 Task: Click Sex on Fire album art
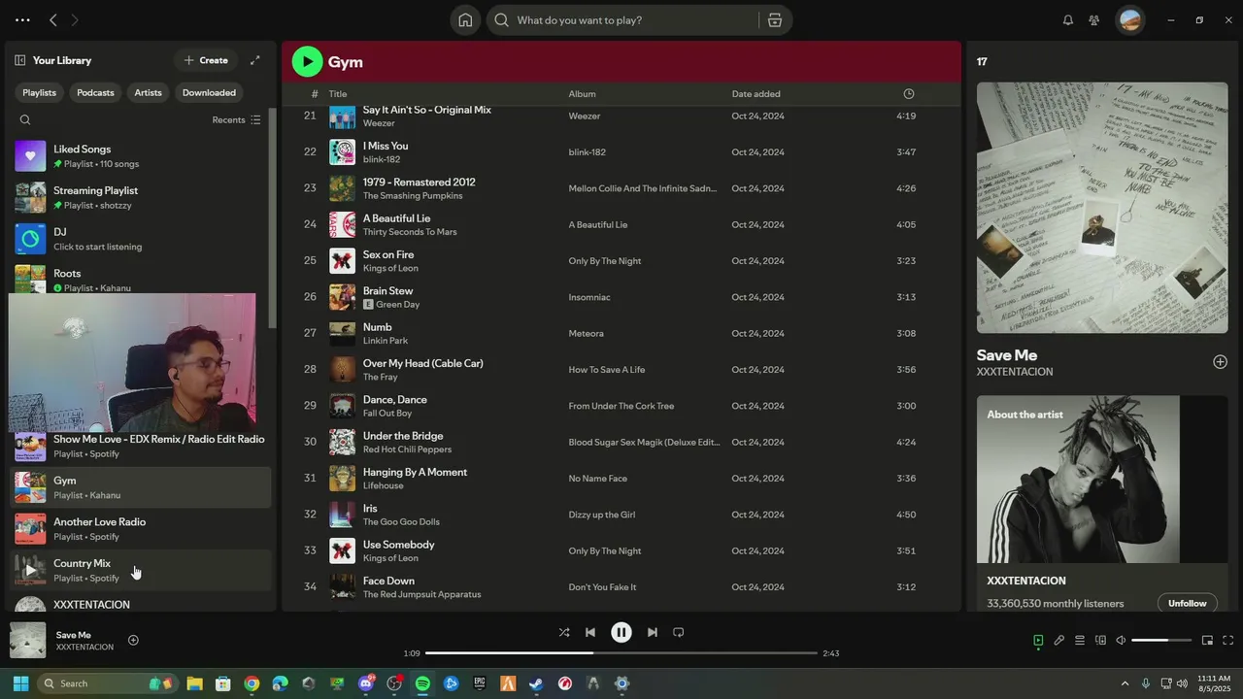(x=342, y=261)
